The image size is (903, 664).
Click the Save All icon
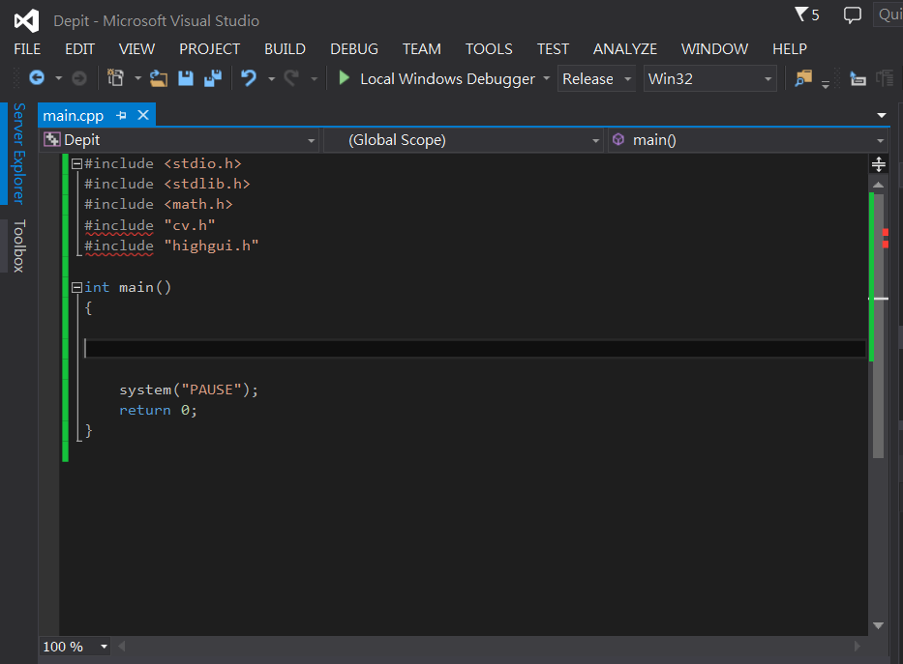point(211,79)
